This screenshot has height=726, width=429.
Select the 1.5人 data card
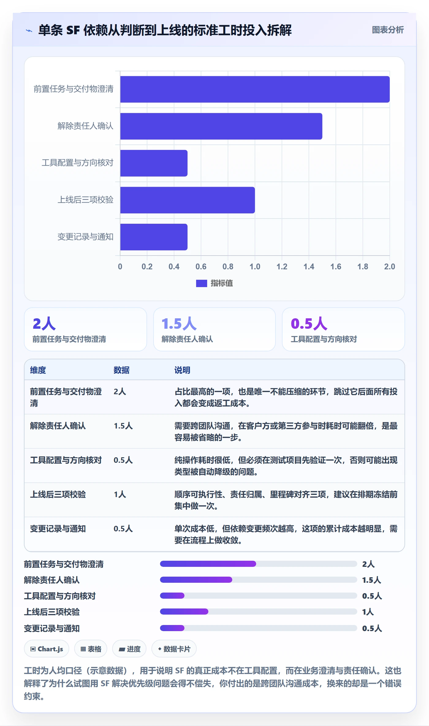pos(214,329)
